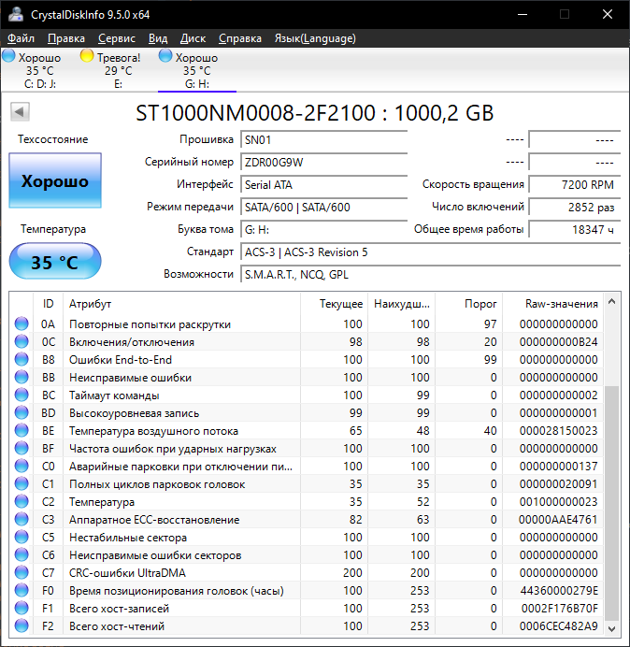The width and height of the screenshot is (630, 647).
Task: Click status orb of attribute C6 row
Action: pyautogui.click(x=21, y=554)
